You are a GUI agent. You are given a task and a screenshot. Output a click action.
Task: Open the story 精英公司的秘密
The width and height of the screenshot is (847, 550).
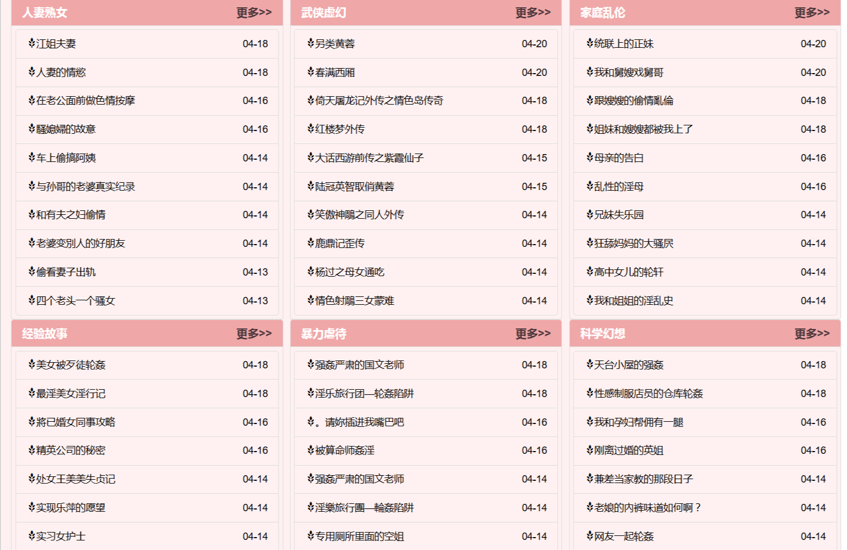[x=71, y=450]
